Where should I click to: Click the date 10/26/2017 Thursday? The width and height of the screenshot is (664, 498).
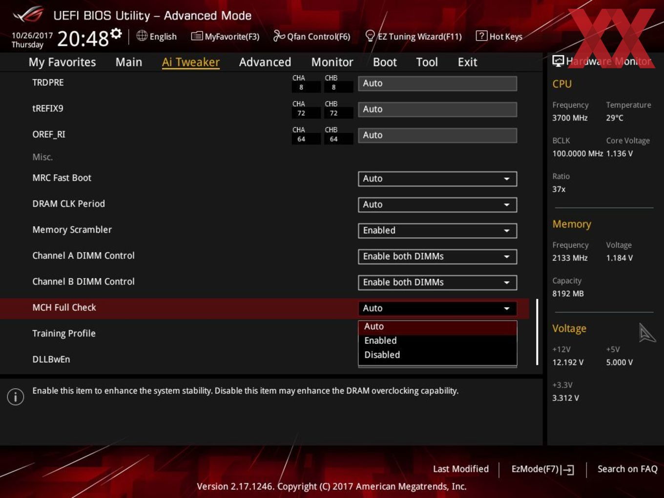click(32, 40)
